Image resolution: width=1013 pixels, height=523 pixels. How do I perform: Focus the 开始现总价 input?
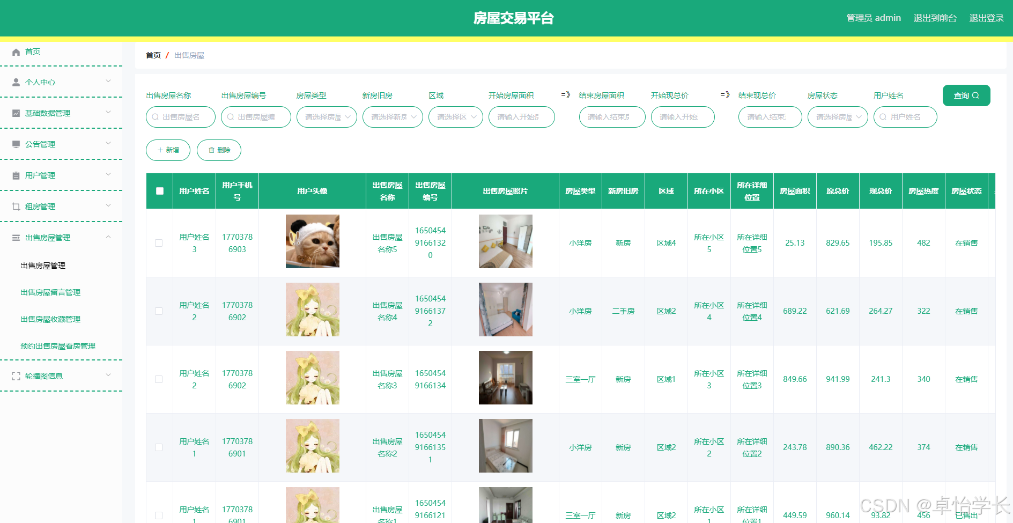(683, 117)
